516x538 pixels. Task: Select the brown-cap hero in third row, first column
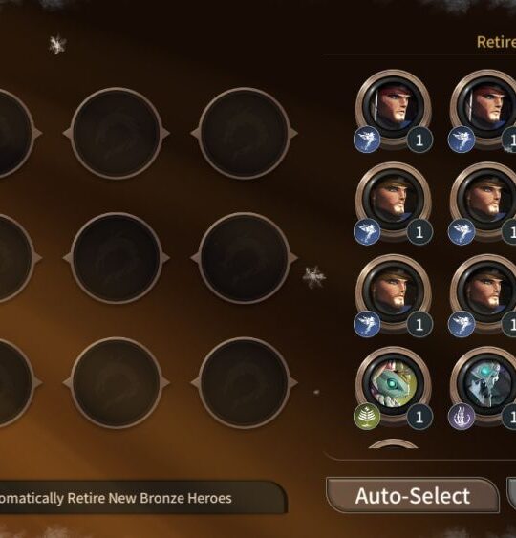point(393,292)
